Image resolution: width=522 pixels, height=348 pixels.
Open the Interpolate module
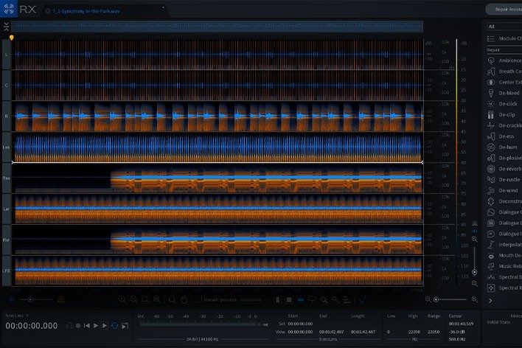[505, 245]
